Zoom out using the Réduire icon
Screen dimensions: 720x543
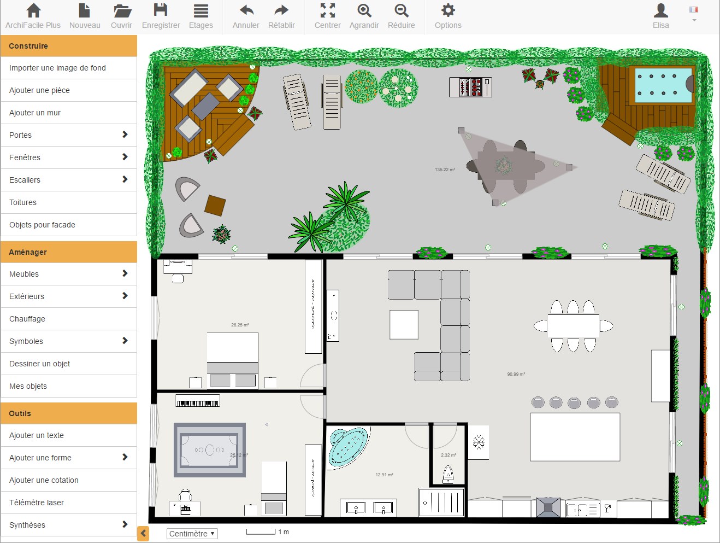tap(401, 15)
